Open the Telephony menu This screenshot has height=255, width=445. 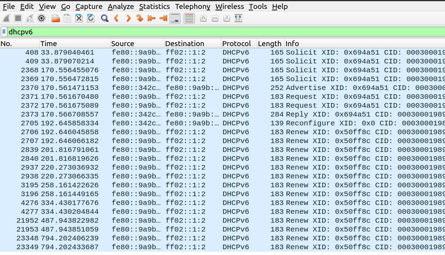(x=192, y=7)
